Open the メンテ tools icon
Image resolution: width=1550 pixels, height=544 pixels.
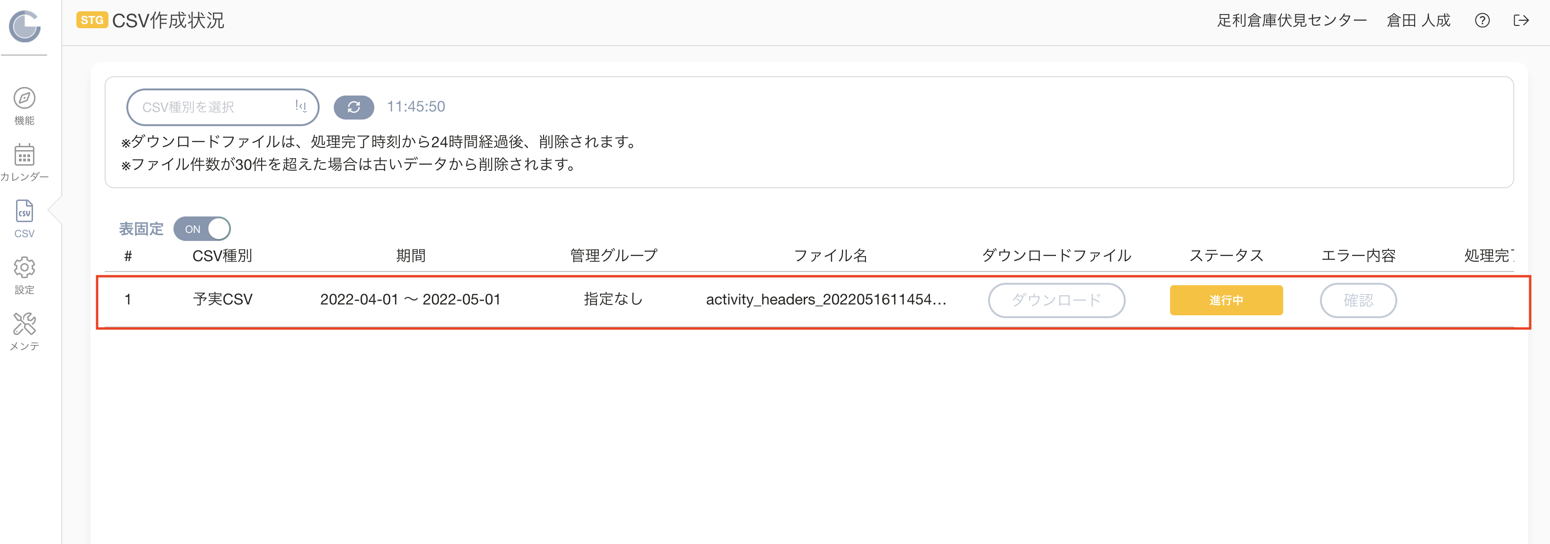(24, 324)
